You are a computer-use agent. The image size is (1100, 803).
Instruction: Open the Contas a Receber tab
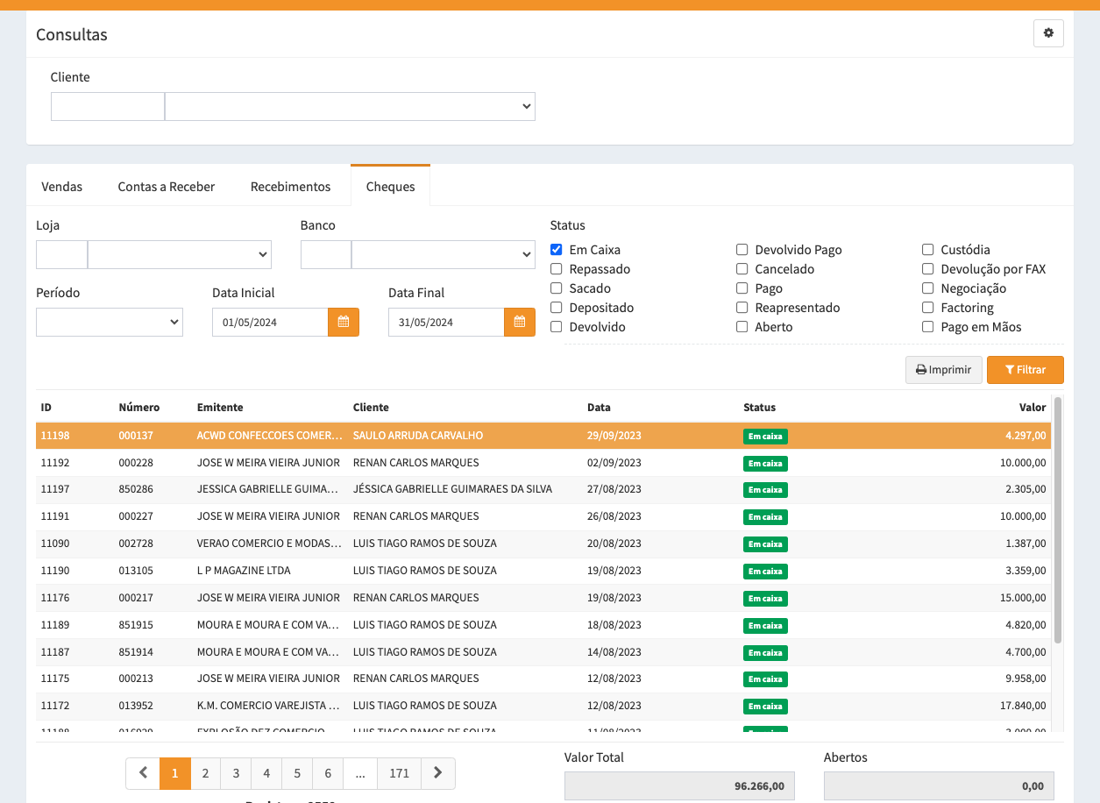167,187
